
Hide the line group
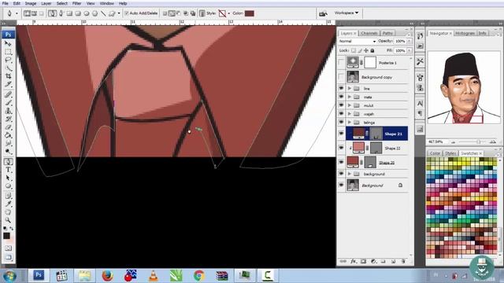pos(341,88)
